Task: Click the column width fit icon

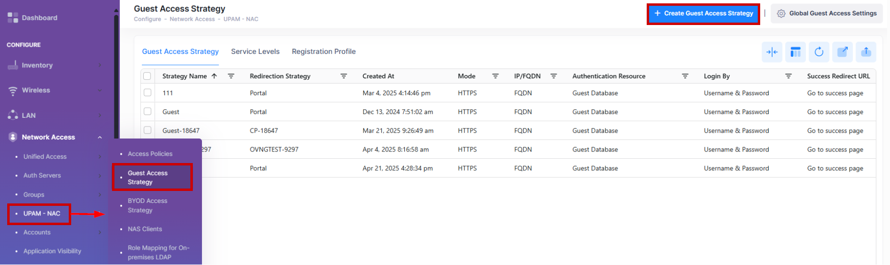Action: (772, 52)
